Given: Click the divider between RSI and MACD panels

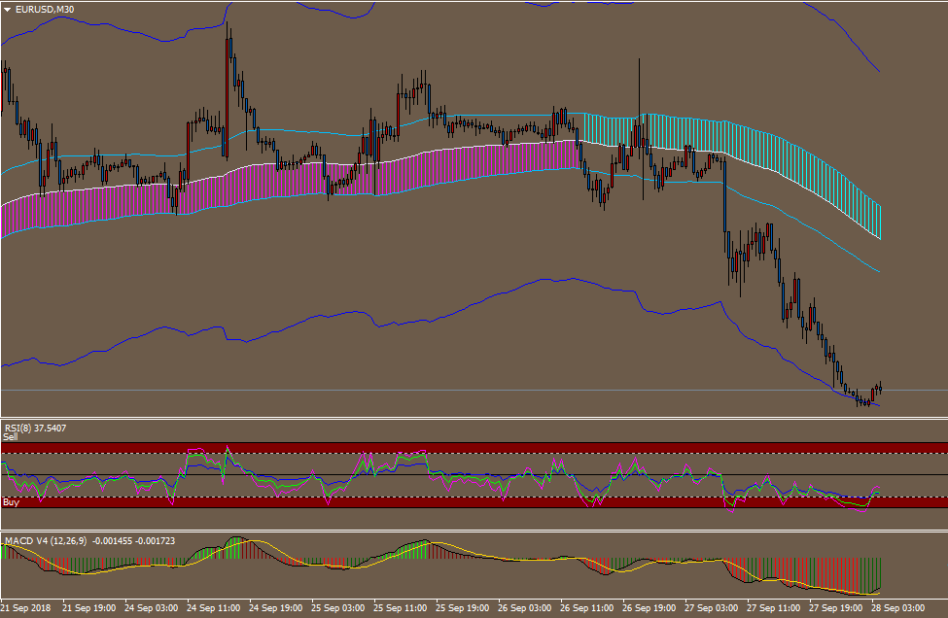Looking at the screenshot, I should tap(474, 531).
